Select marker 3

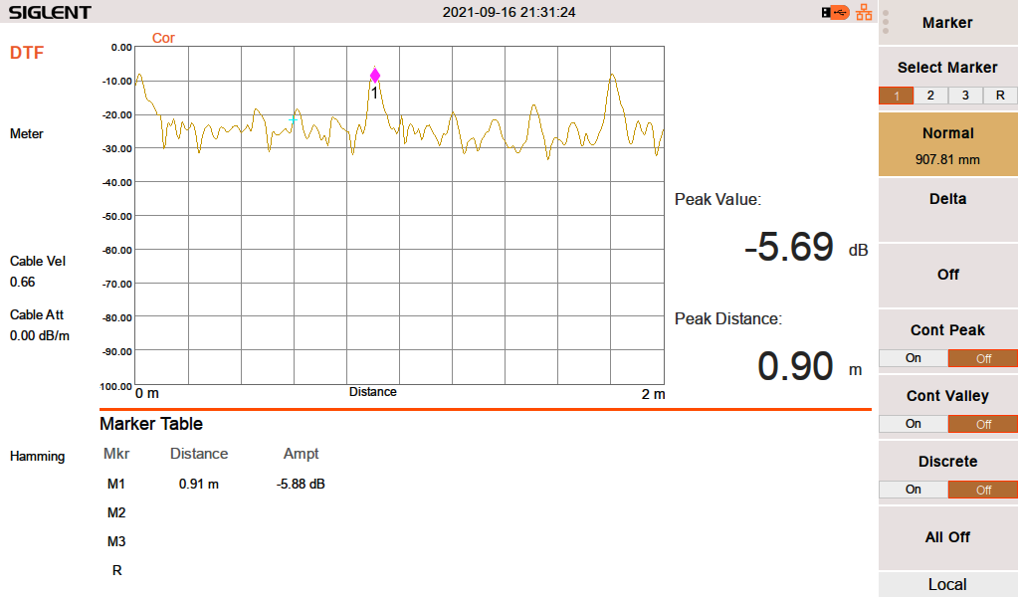[x=965, y=96]
